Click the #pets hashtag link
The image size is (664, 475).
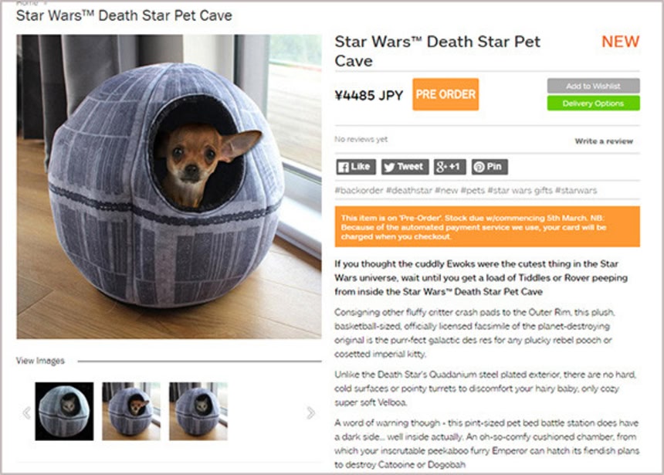click(x=473, y=190)
